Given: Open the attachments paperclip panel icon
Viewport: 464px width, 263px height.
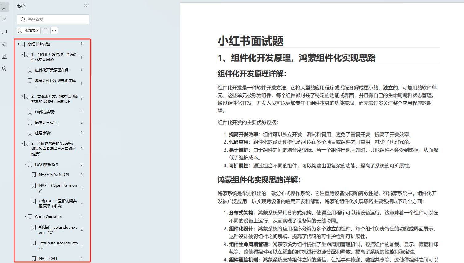Looking at the screenshot, I should (4, 44).
